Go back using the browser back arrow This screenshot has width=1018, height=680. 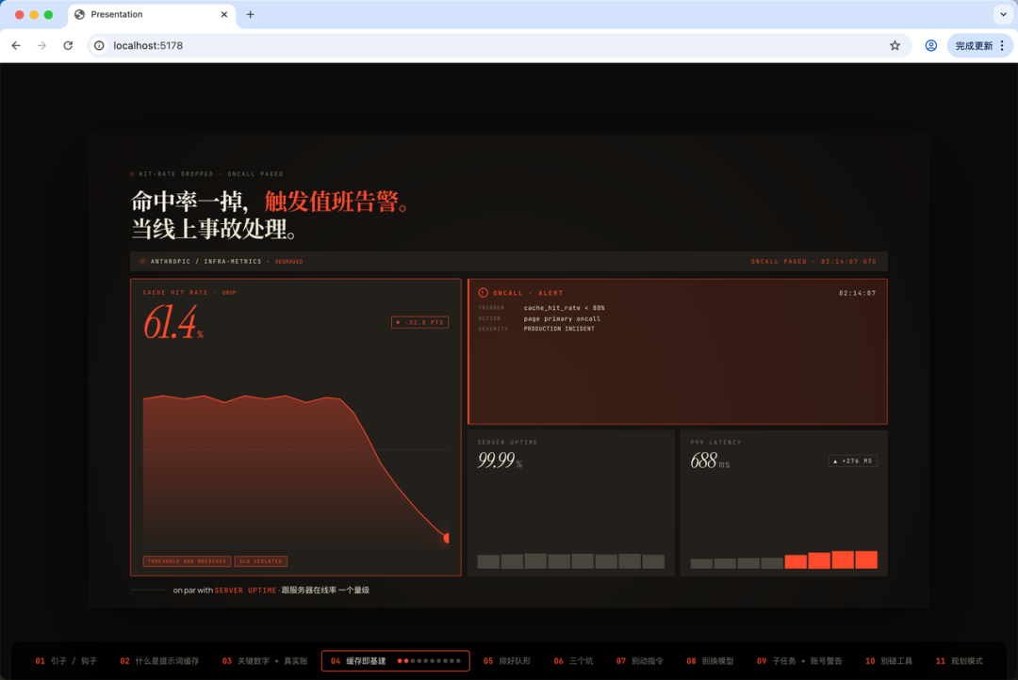(x=16, y=45)
